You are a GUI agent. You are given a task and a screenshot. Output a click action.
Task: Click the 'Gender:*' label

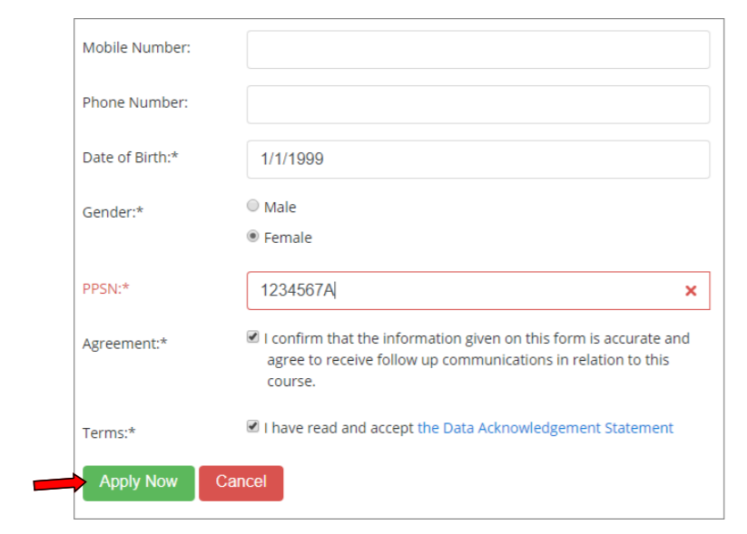click(113, 212)
